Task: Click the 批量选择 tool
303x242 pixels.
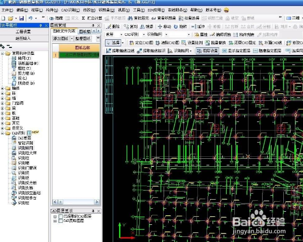Action: tap(189, 18)
